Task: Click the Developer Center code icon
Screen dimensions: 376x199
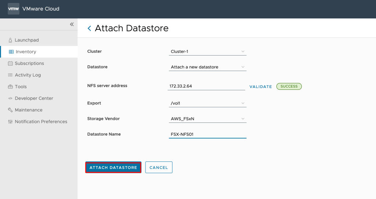Action: click(x=10, y=98)
